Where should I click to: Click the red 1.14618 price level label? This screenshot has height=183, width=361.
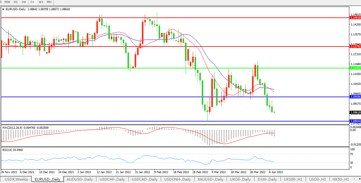tap(355, 18)
